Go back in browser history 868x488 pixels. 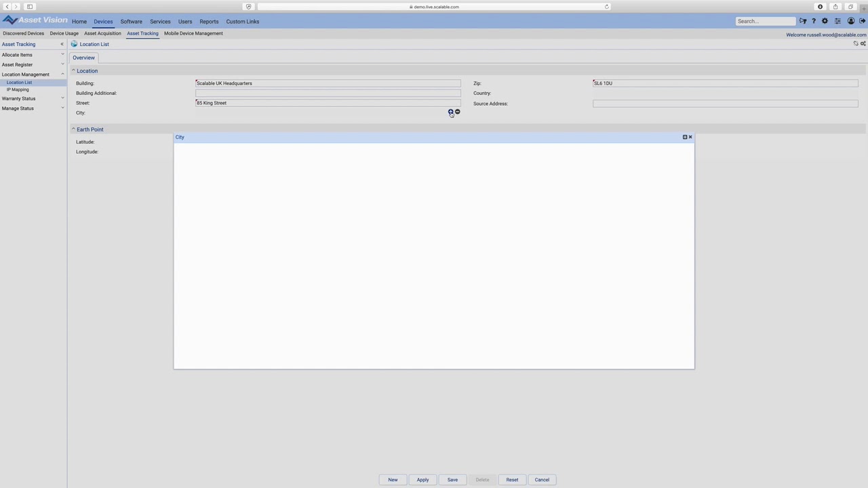[7, 7]
